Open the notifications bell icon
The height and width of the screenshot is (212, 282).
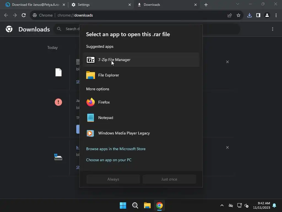275,205
